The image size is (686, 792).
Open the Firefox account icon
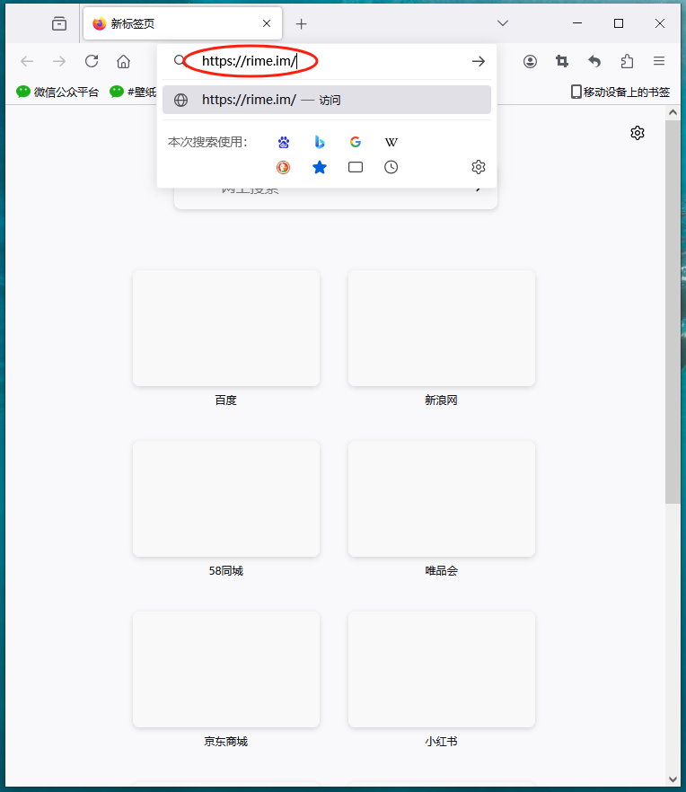click(x=530, y=62)
